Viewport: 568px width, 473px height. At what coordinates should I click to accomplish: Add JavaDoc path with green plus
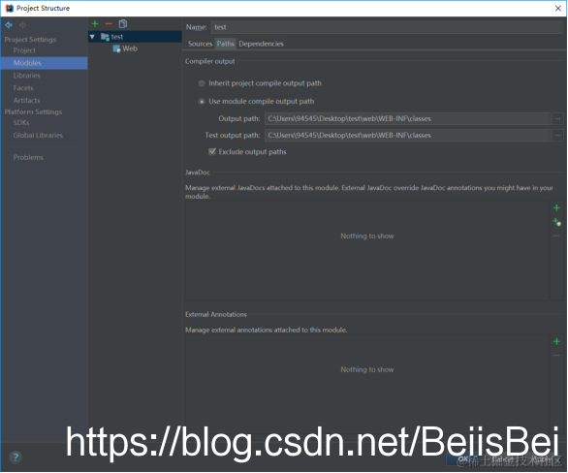556,207
